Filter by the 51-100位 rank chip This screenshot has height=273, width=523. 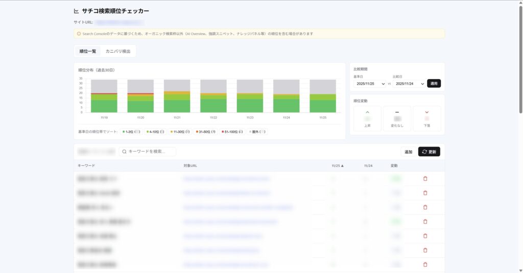[x=232, y=132]
